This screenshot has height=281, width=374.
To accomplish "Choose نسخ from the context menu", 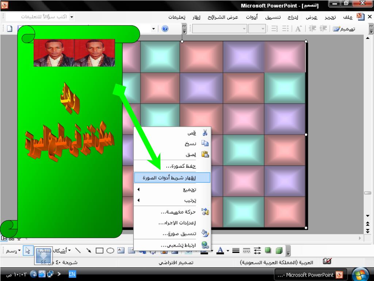I will 172,143.
